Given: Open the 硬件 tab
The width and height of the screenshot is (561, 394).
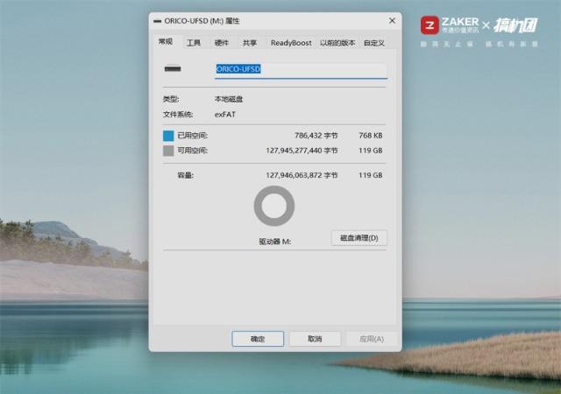Looking at the screenshot, I should (222, 43).
